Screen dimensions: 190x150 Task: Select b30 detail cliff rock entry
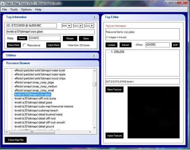point(35,118)
